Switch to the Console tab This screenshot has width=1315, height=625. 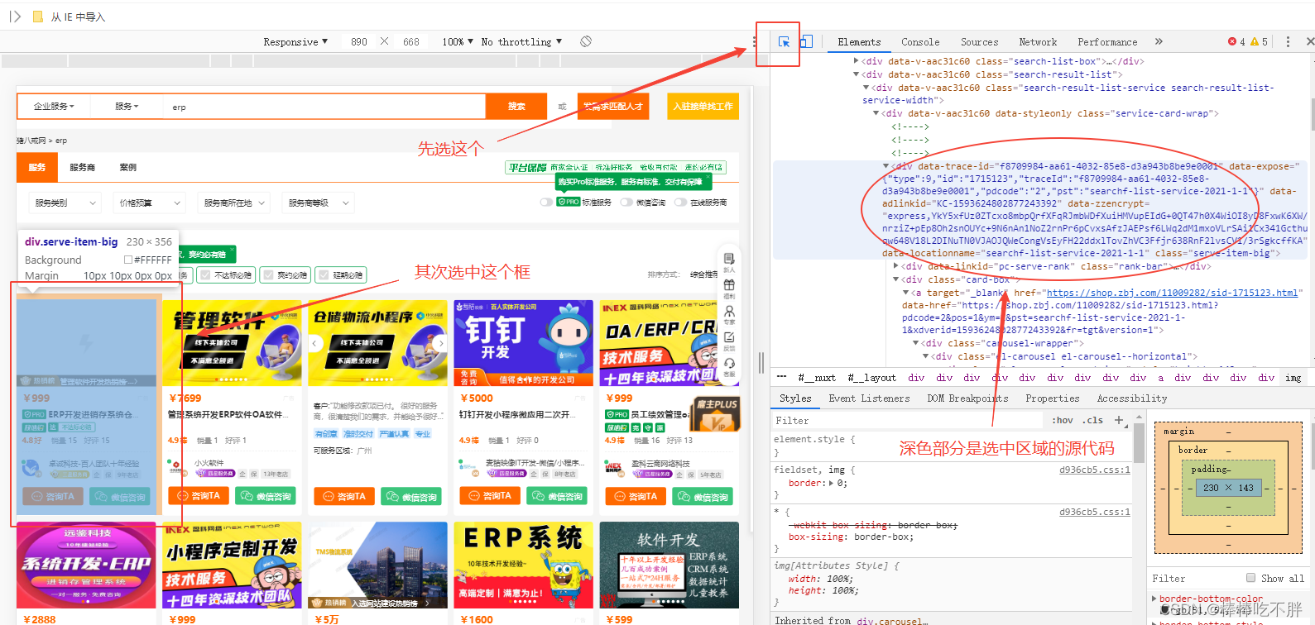[920, 41]
